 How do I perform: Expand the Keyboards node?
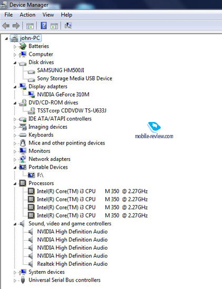[x=15, y=135]
